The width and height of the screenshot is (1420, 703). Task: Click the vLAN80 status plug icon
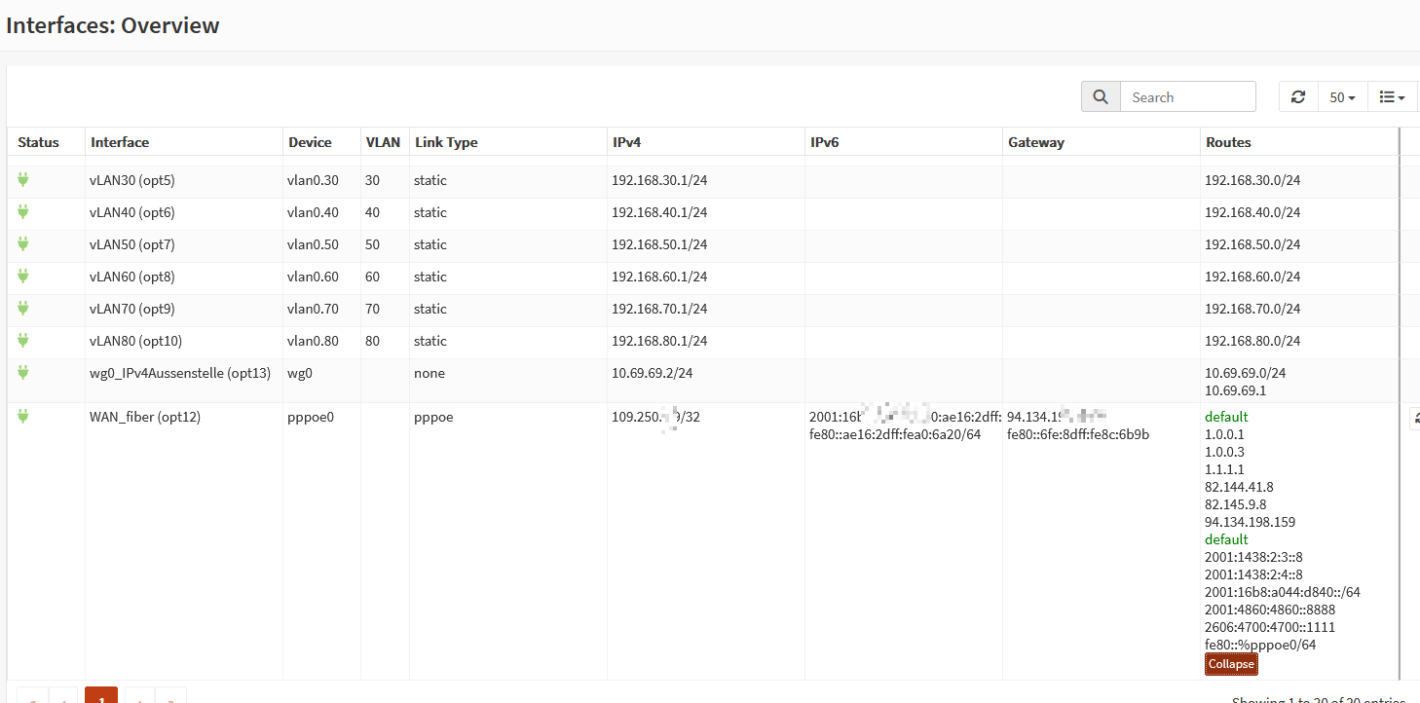[x=23, y=341]
